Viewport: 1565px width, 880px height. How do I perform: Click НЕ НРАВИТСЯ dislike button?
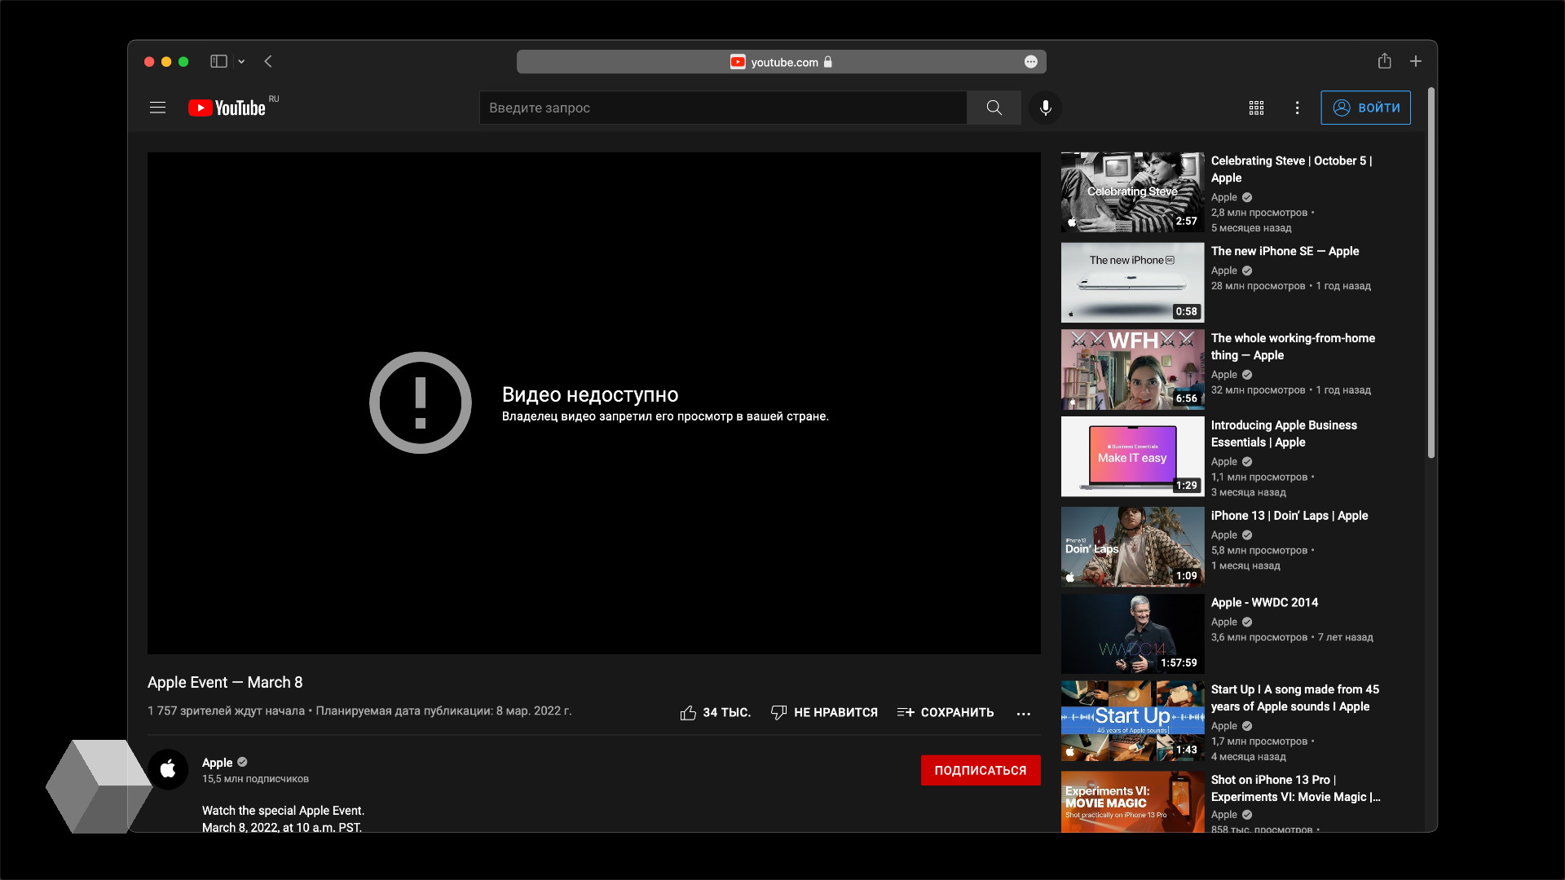[x=824, y=713]
